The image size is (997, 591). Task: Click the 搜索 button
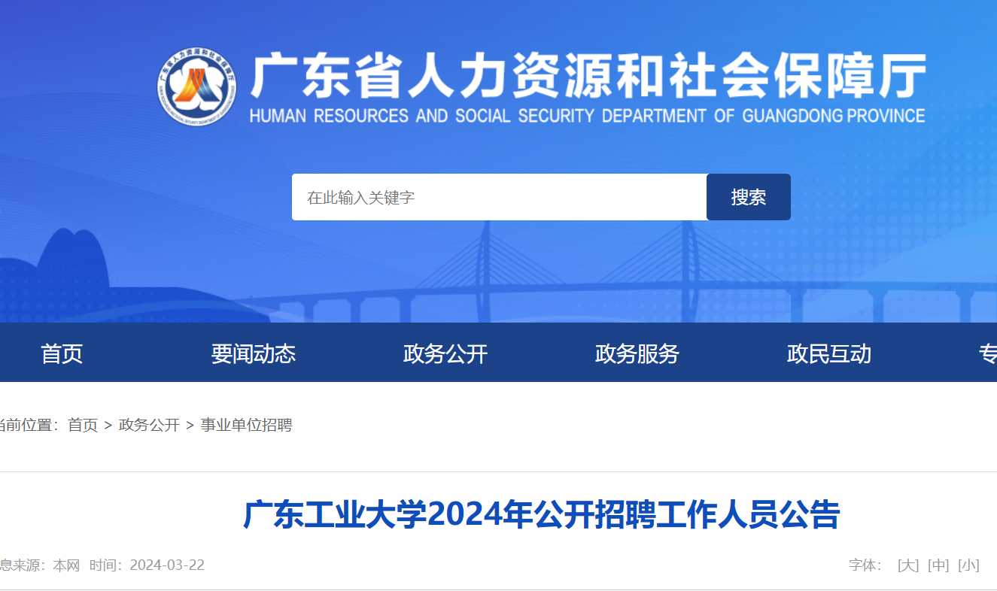coord(749,197)
